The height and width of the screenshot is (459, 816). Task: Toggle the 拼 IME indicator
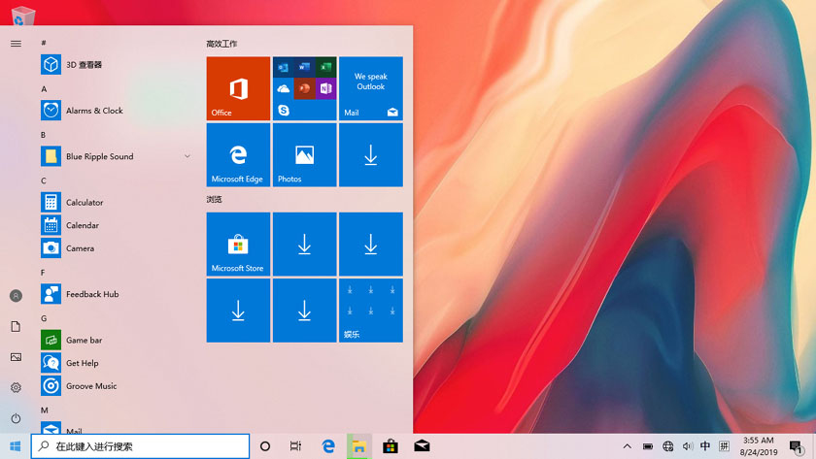click(724, 446)
